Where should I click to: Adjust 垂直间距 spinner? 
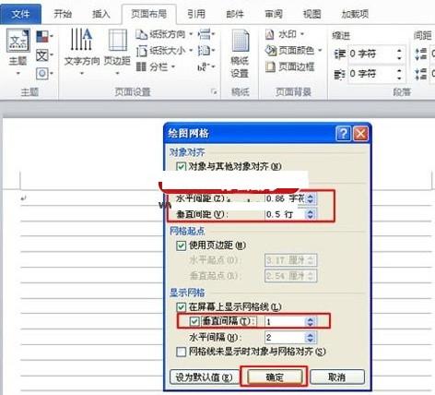pos(311,214)
